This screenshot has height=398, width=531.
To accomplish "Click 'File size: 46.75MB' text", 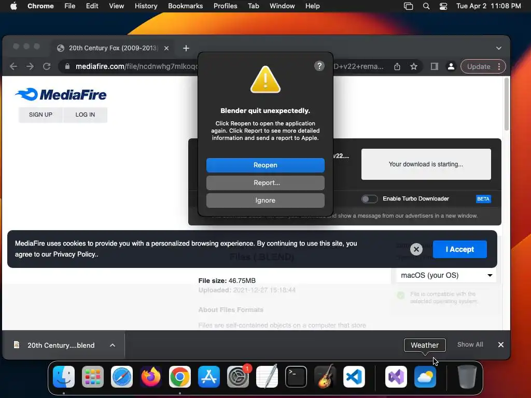I will click(x=227, y=280).
